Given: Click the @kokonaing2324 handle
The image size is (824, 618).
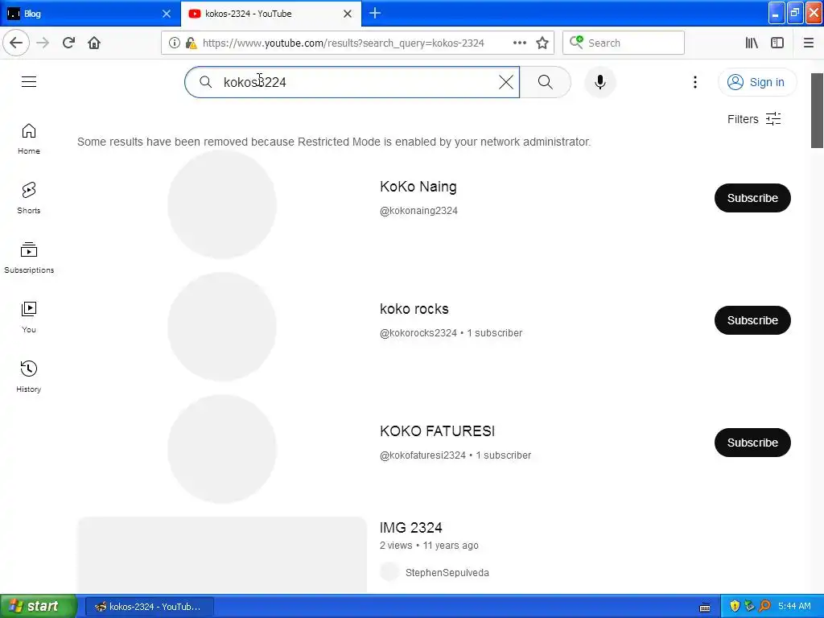Looking at the screenshot, I should tap(418, 211).
